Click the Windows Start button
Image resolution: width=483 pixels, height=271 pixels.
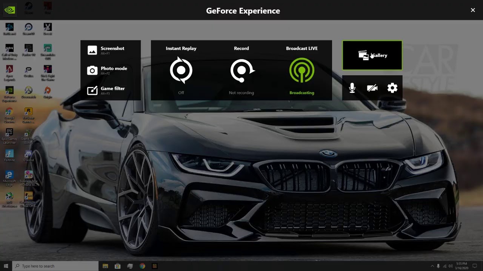(6, 266)
